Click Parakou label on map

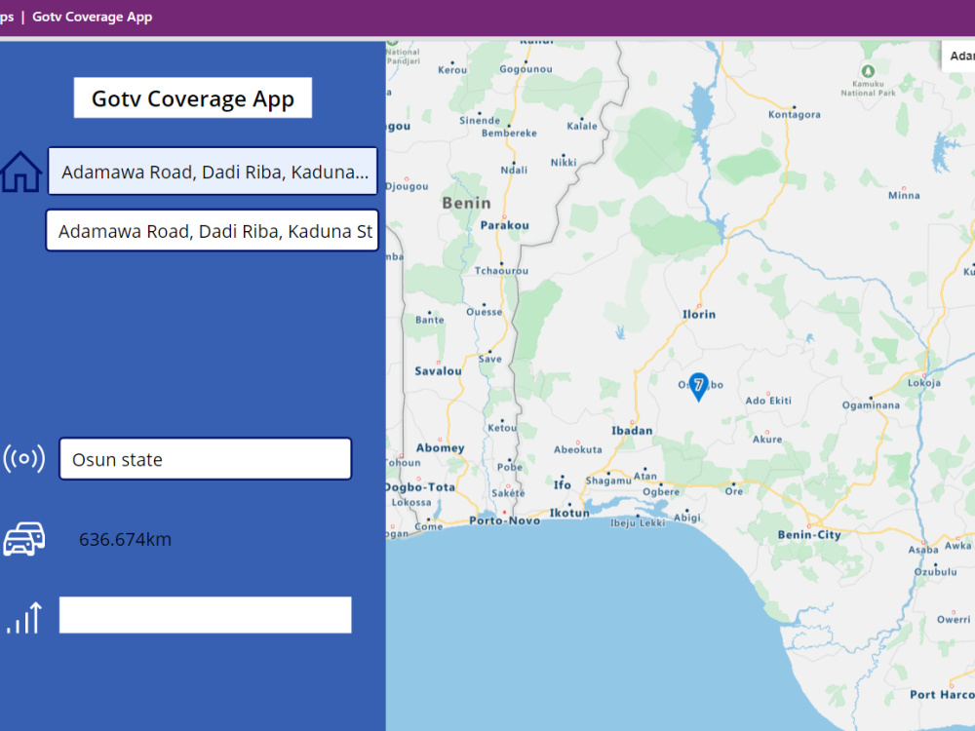[x=504, y=225]
